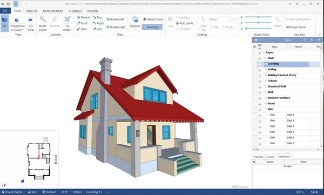Set view to Left
The image size is (324, 195).
click(x=97, y=29)
